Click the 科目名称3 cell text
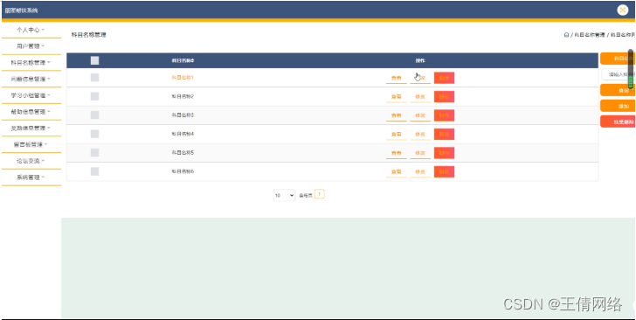Image resolution: width=636 pixels, height=320 pixels. tap(183, 115)
